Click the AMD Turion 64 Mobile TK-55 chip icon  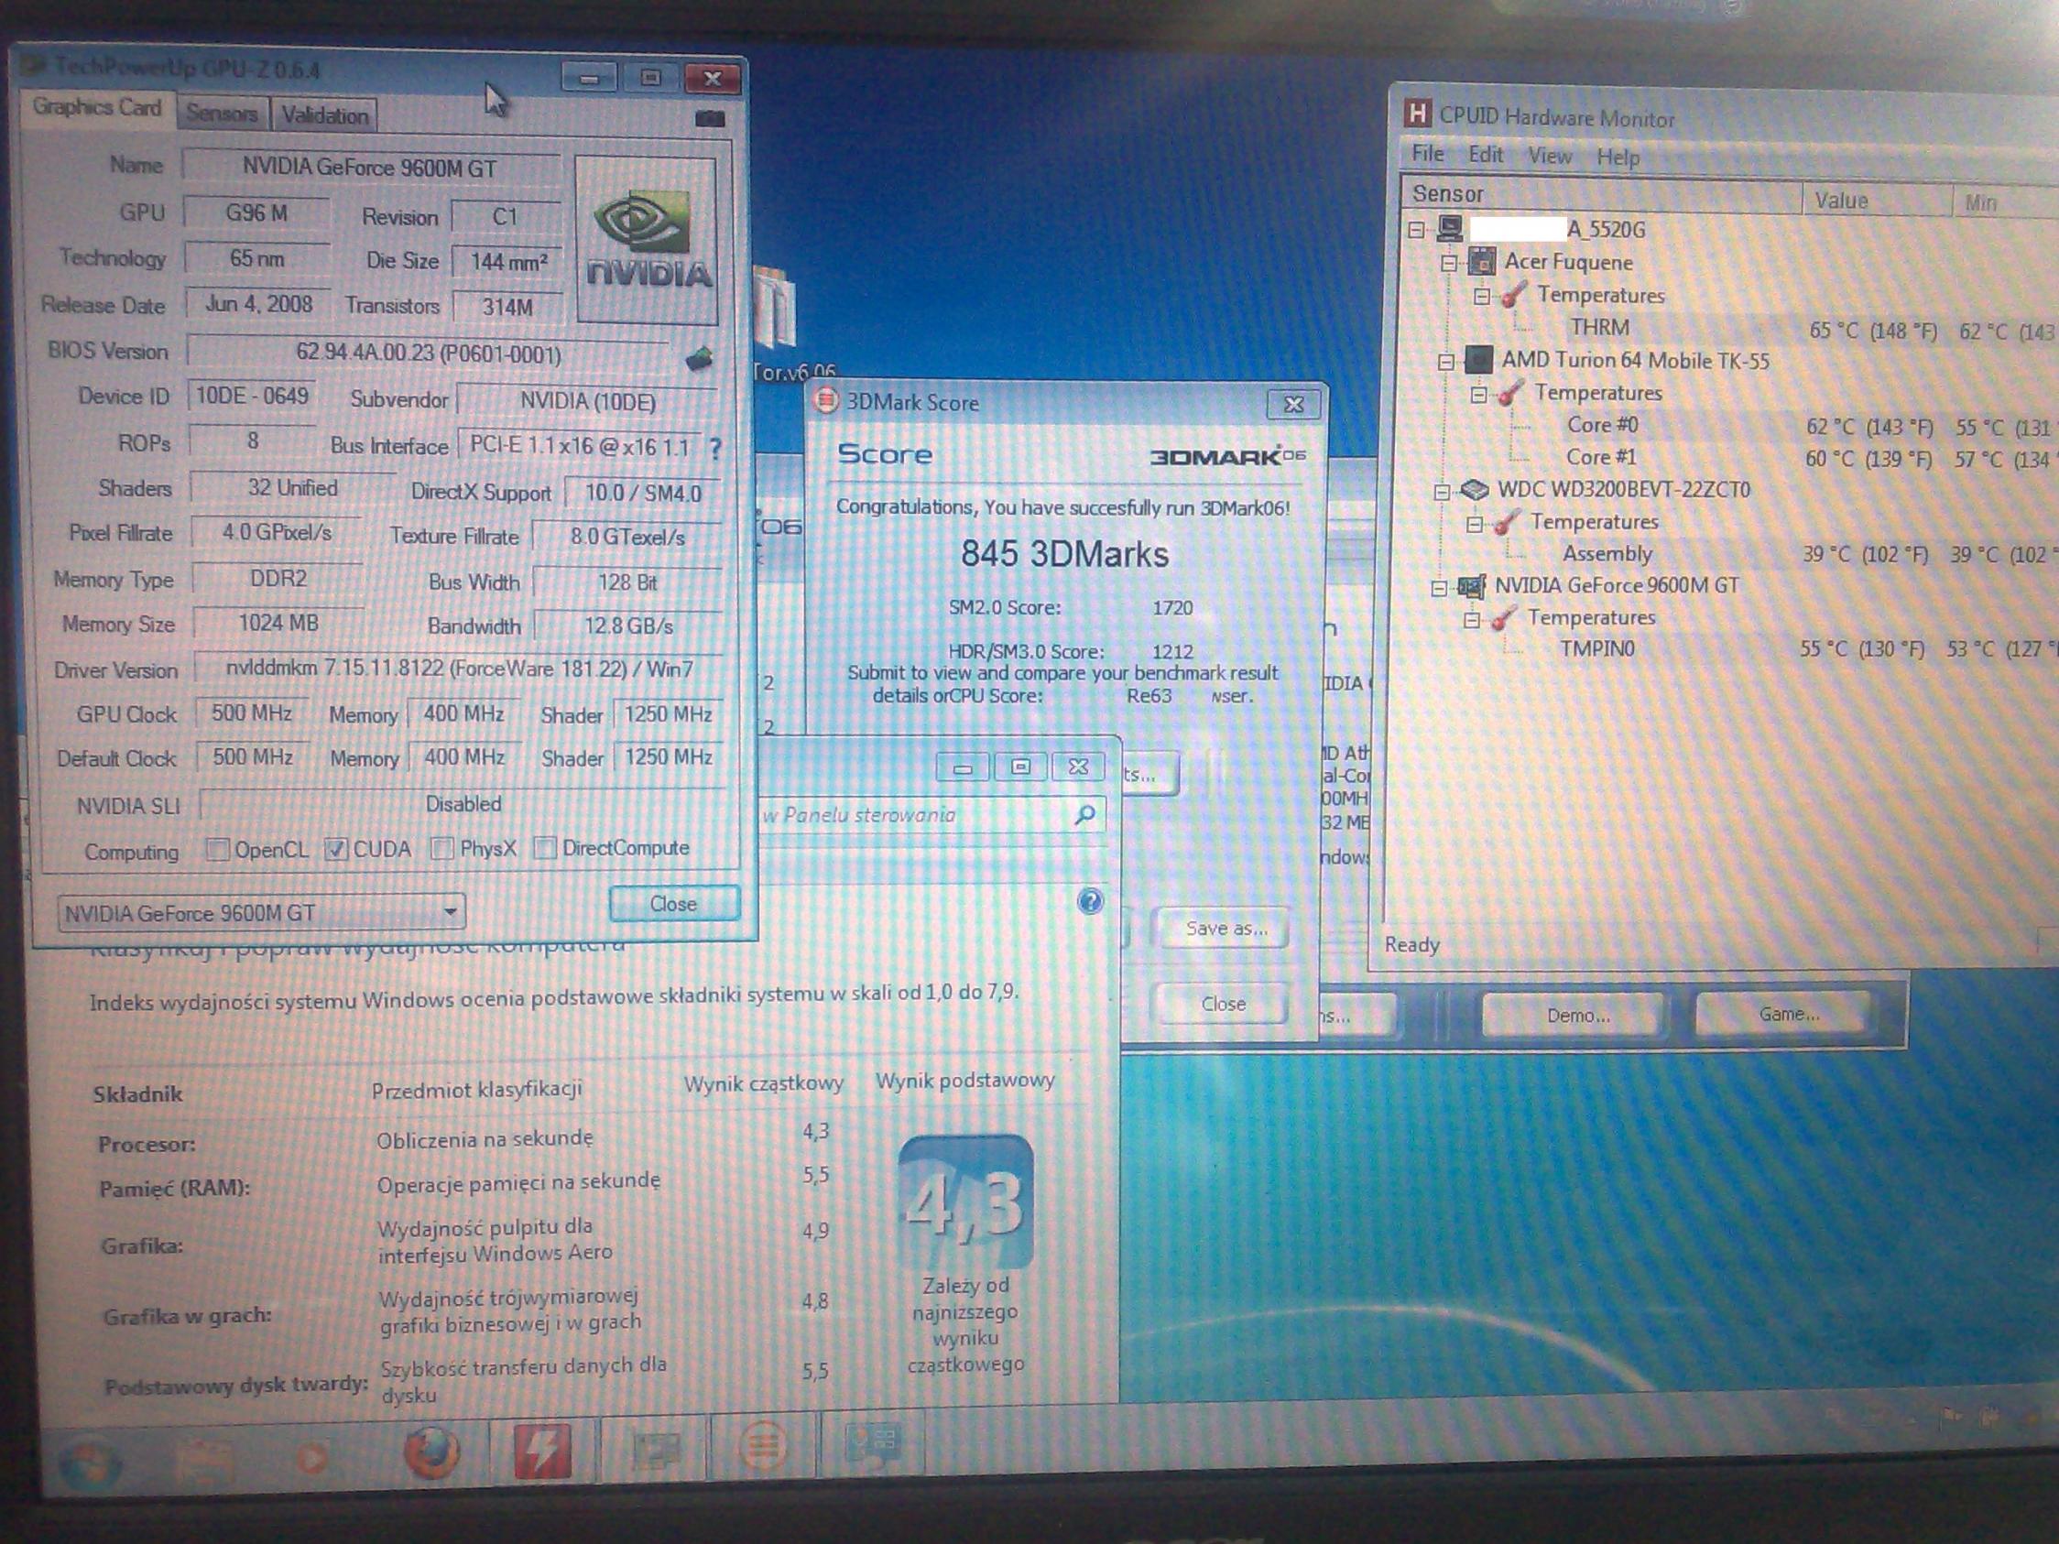(x=1479, y=359)
